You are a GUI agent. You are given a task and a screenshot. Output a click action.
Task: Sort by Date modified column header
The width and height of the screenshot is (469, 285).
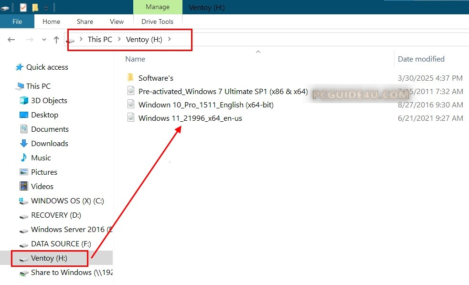tap(421, 59)
